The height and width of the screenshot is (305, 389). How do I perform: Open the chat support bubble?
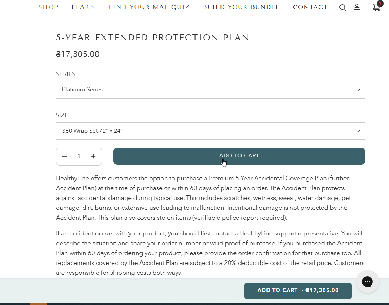367,281
